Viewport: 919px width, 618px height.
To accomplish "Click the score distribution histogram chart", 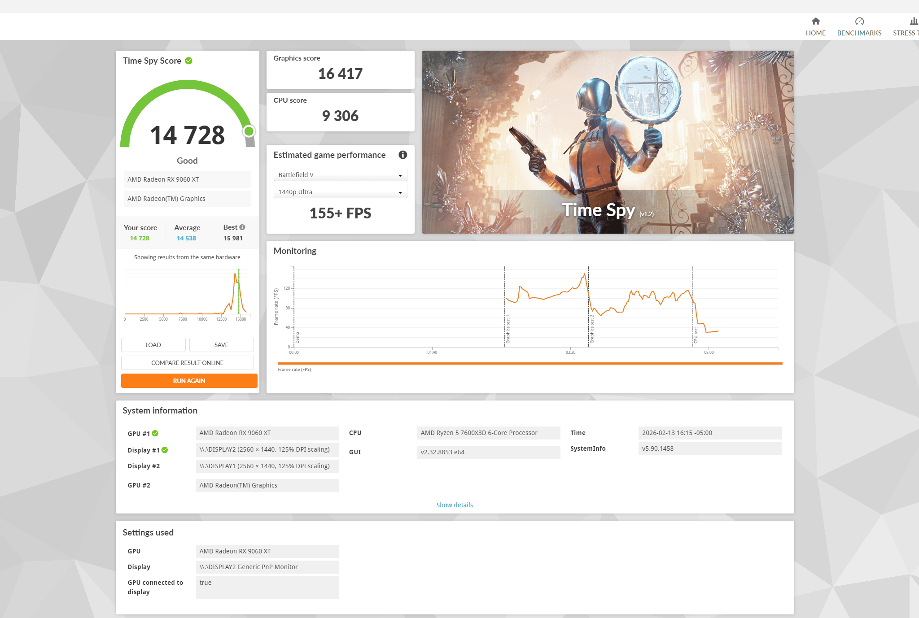I will (x=187, y=294).
